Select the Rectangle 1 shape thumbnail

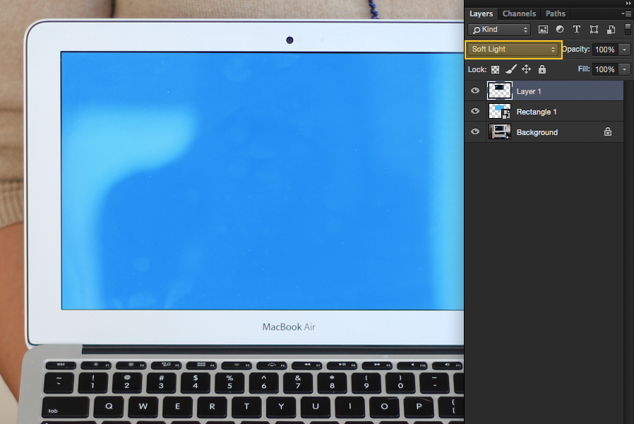(499, 111)
